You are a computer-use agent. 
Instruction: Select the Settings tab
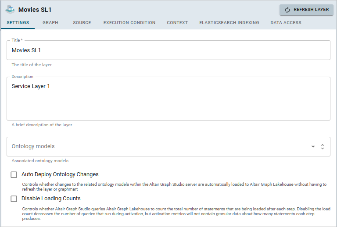click(x=18, y=23)
